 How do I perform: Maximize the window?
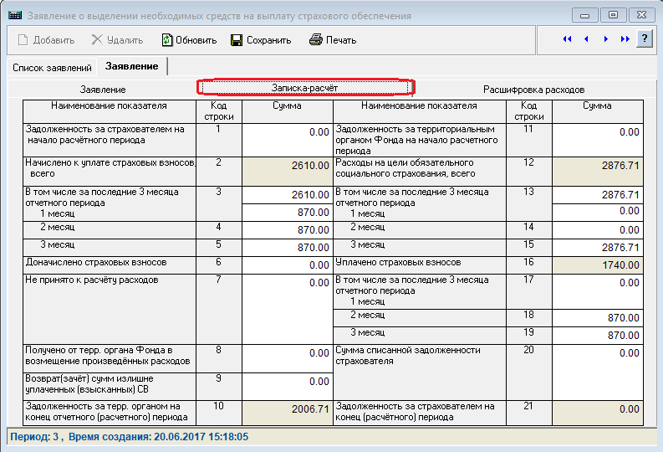pos(613,16)
